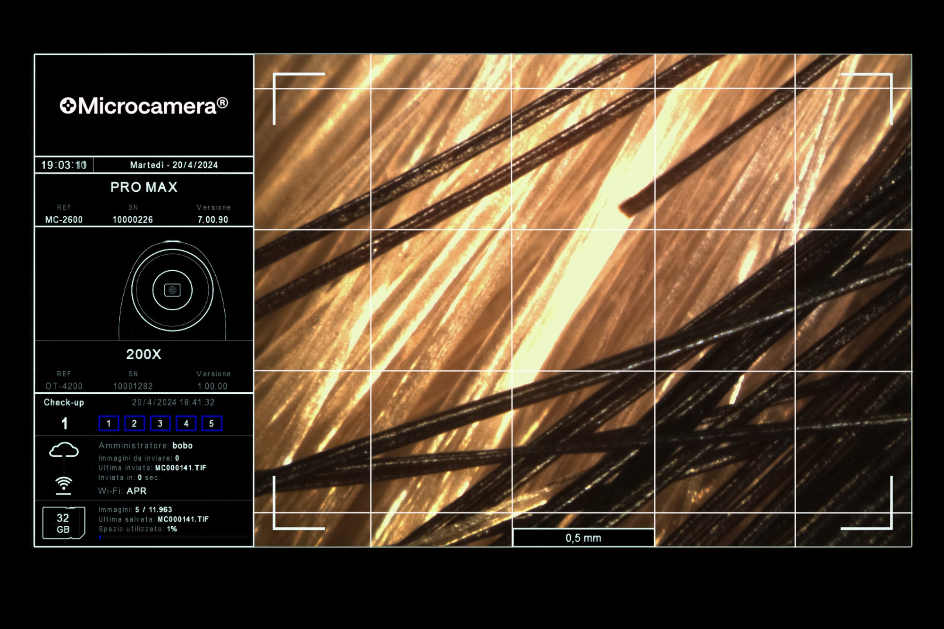
Task: Click the Martedì 20/4/2024 date field
Action: click(174, 165)
